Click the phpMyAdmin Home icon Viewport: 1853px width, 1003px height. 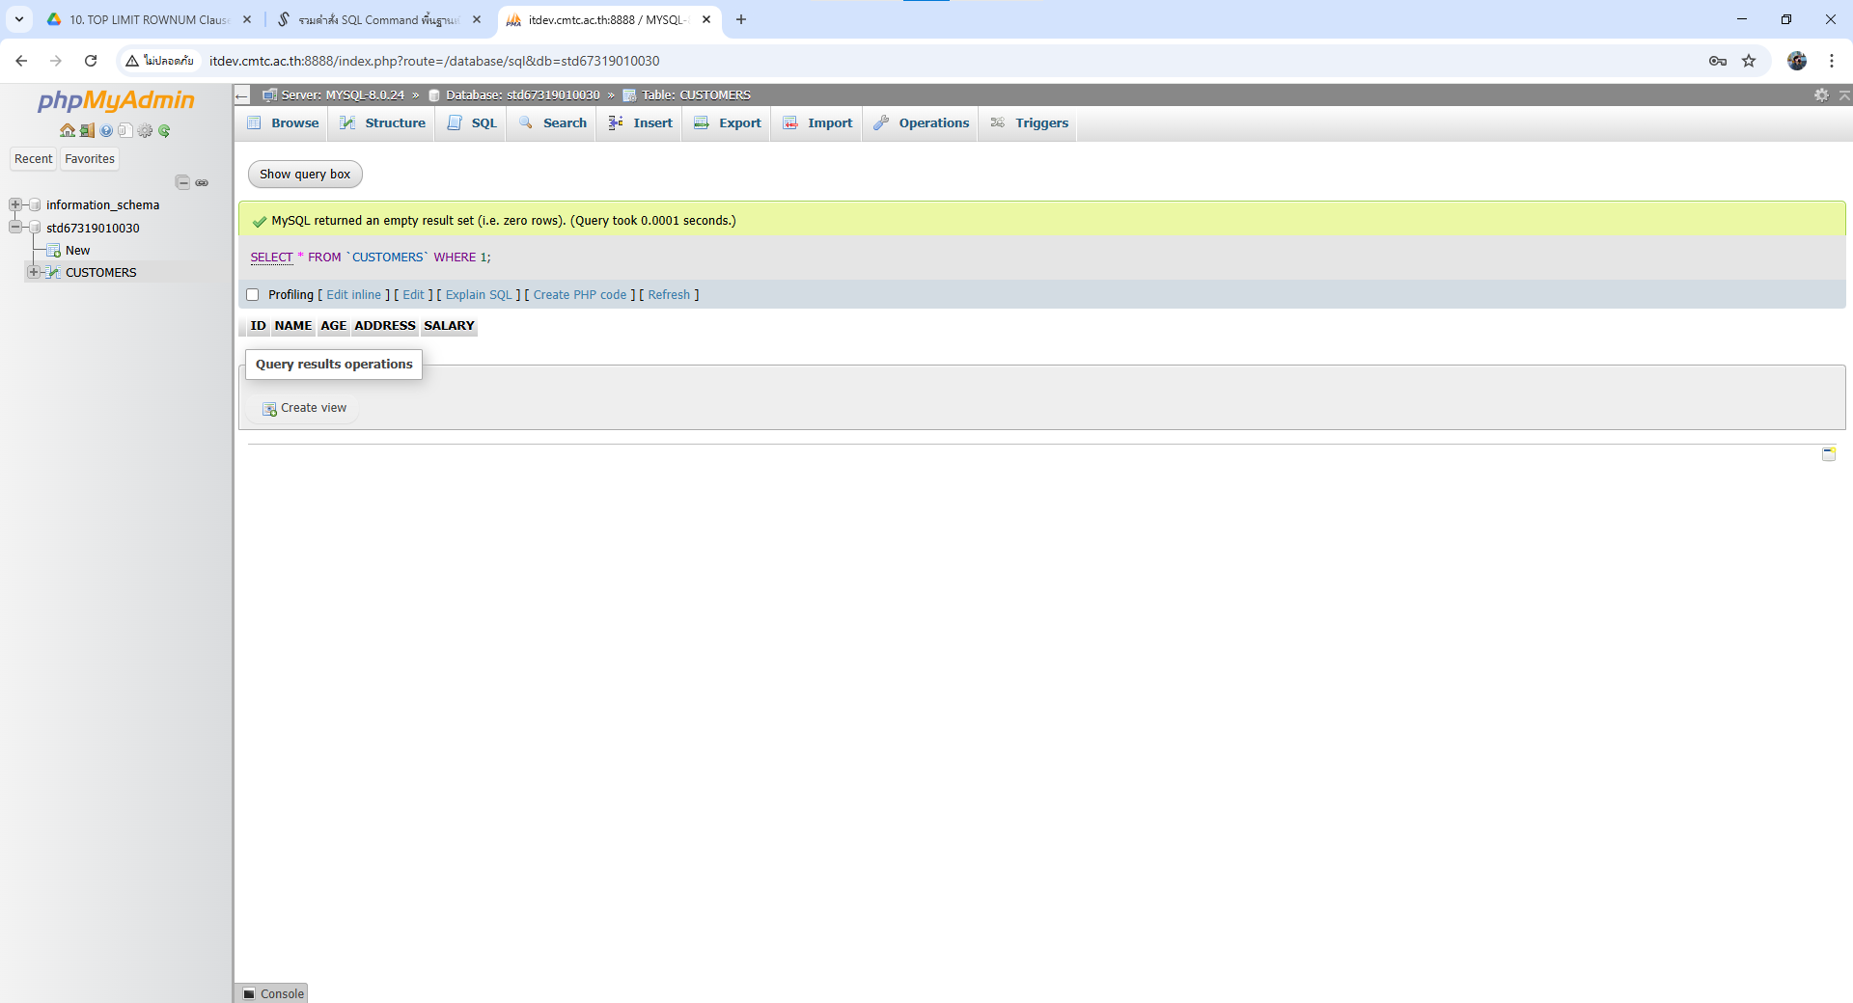coord(67,131)
